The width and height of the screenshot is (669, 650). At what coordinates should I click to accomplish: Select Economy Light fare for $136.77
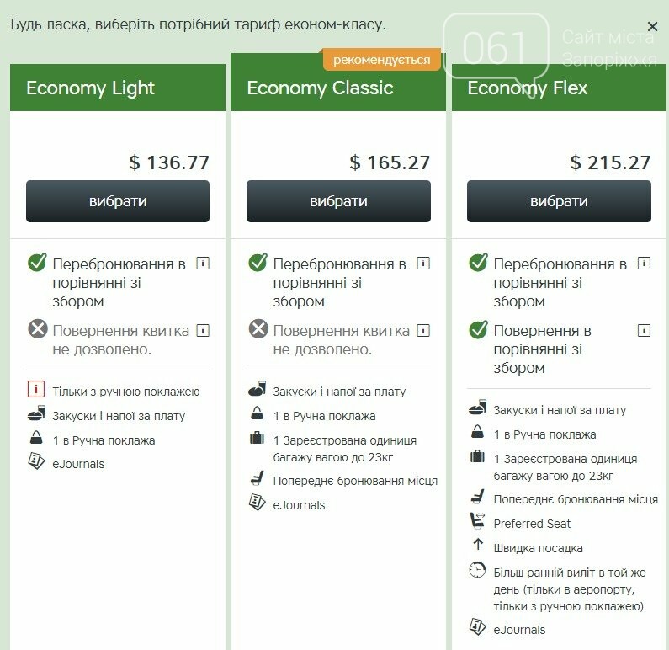pos(118,201)
